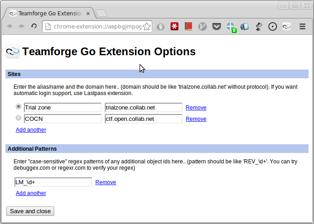
Task: Open the Adblock stop-hand extension icon
Action: (x=160, y=26)
